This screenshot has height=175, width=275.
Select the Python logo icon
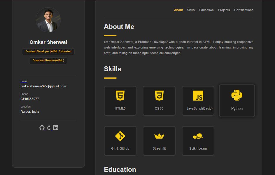(237, 95)
